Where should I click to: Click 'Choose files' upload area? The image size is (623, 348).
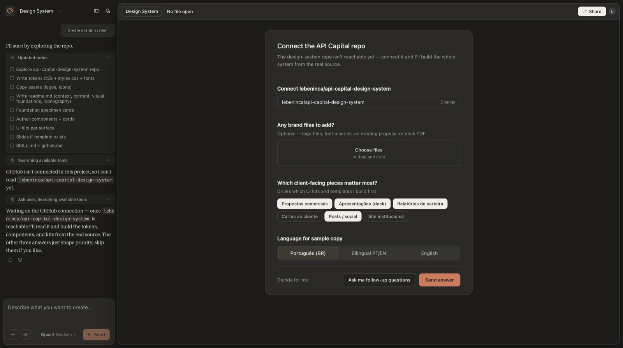tap(369, 153)
